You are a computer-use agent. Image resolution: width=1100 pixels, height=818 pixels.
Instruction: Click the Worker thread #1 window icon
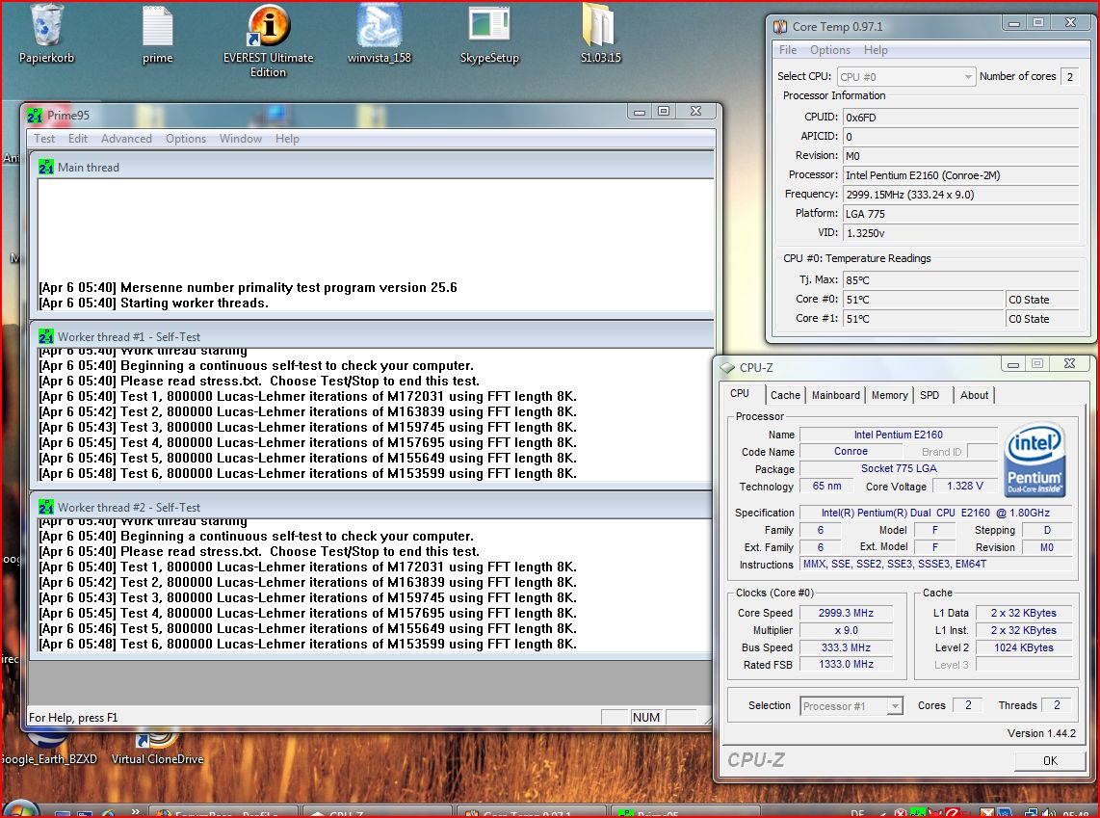pyautogui.click(x=46, y=337)
